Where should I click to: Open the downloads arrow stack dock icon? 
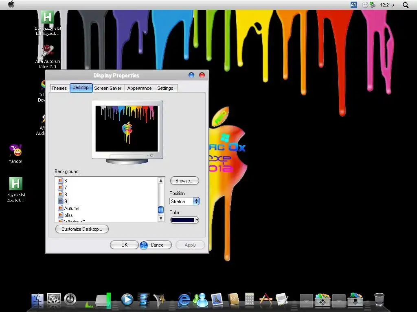(355, 300)
